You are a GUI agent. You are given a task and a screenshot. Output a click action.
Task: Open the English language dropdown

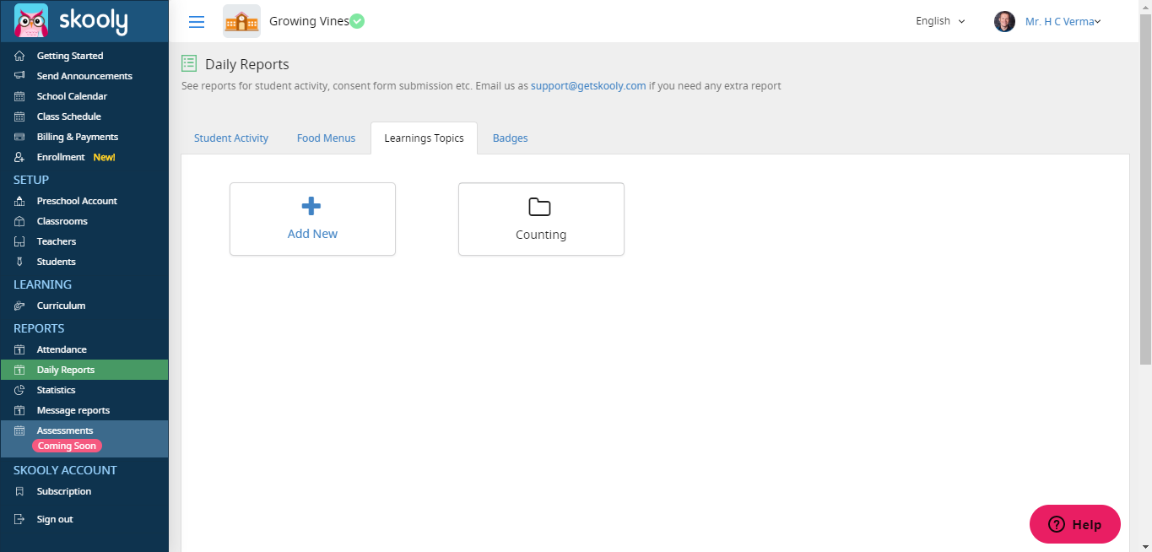(x=940, y=21)
